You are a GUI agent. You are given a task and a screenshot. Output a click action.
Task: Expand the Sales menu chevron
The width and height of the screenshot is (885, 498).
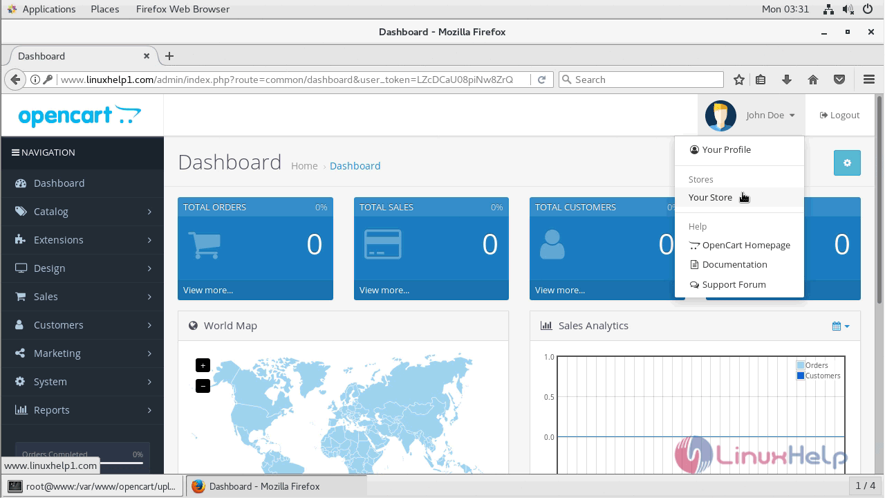[149, 297]
